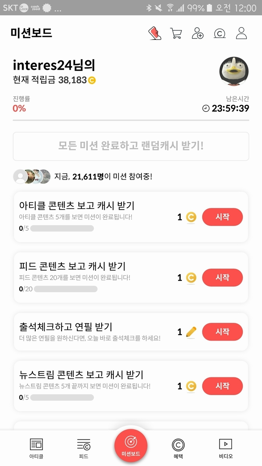
Task: Open the shopping cart icon
Action: click(x=176, y=33)
